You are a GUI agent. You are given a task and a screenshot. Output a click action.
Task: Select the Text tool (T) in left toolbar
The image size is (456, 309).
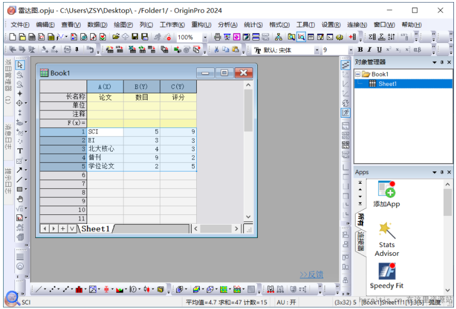point(20,151)
